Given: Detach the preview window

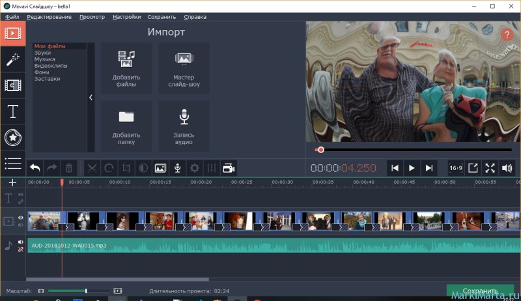Looking at the screenshot, I should click(x=473, y=168).
